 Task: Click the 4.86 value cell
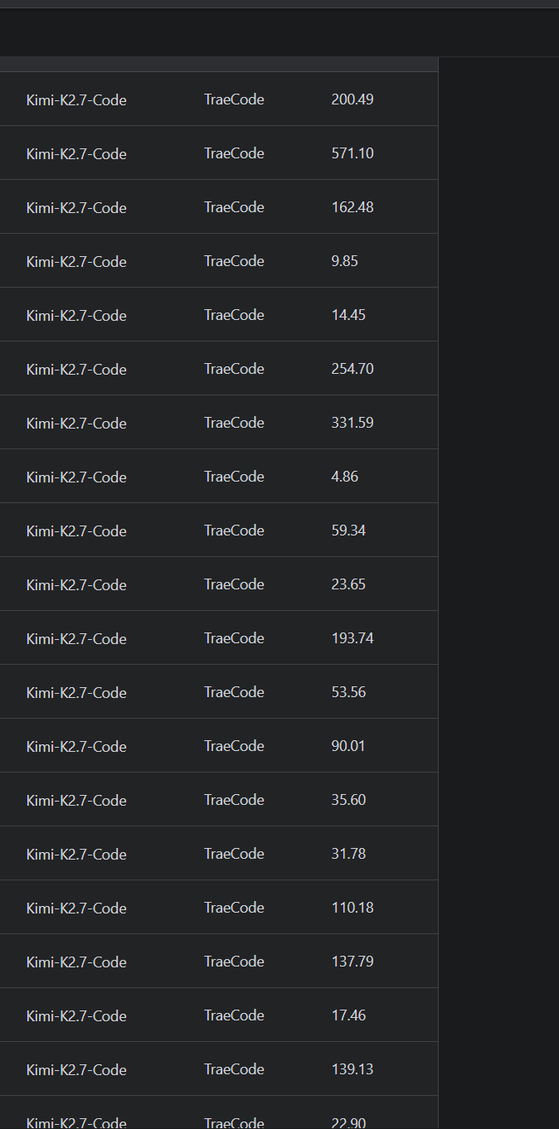pos(345,477)
